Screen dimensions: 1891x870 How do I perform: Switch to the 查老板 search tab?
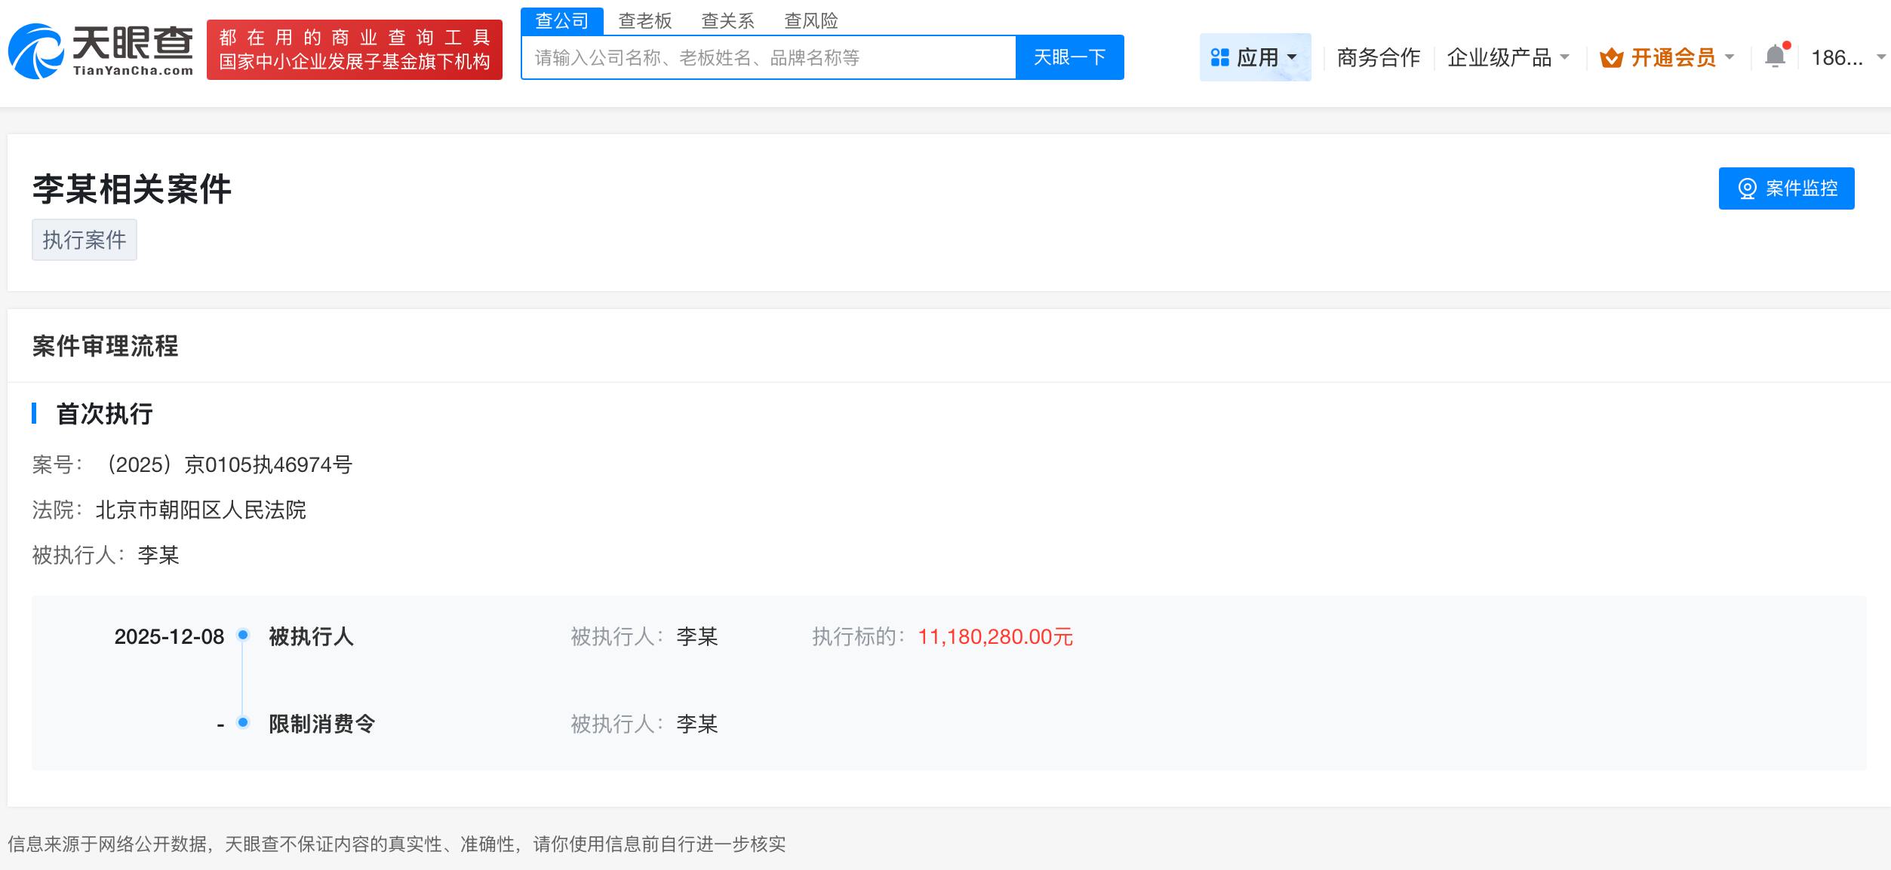pyautogui.click(x=644, y=20)
